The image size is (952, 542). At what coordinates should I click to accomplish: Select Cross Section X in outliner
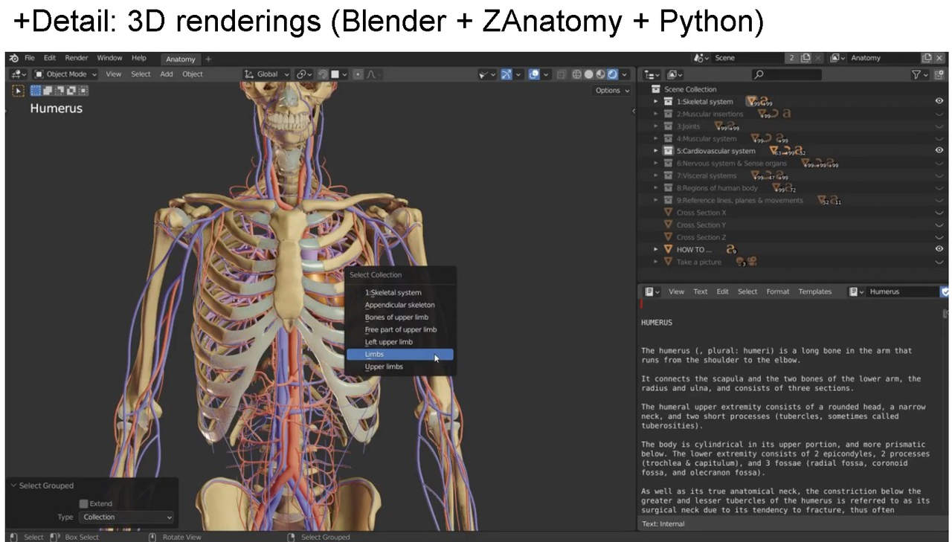(x=701, y=213)
